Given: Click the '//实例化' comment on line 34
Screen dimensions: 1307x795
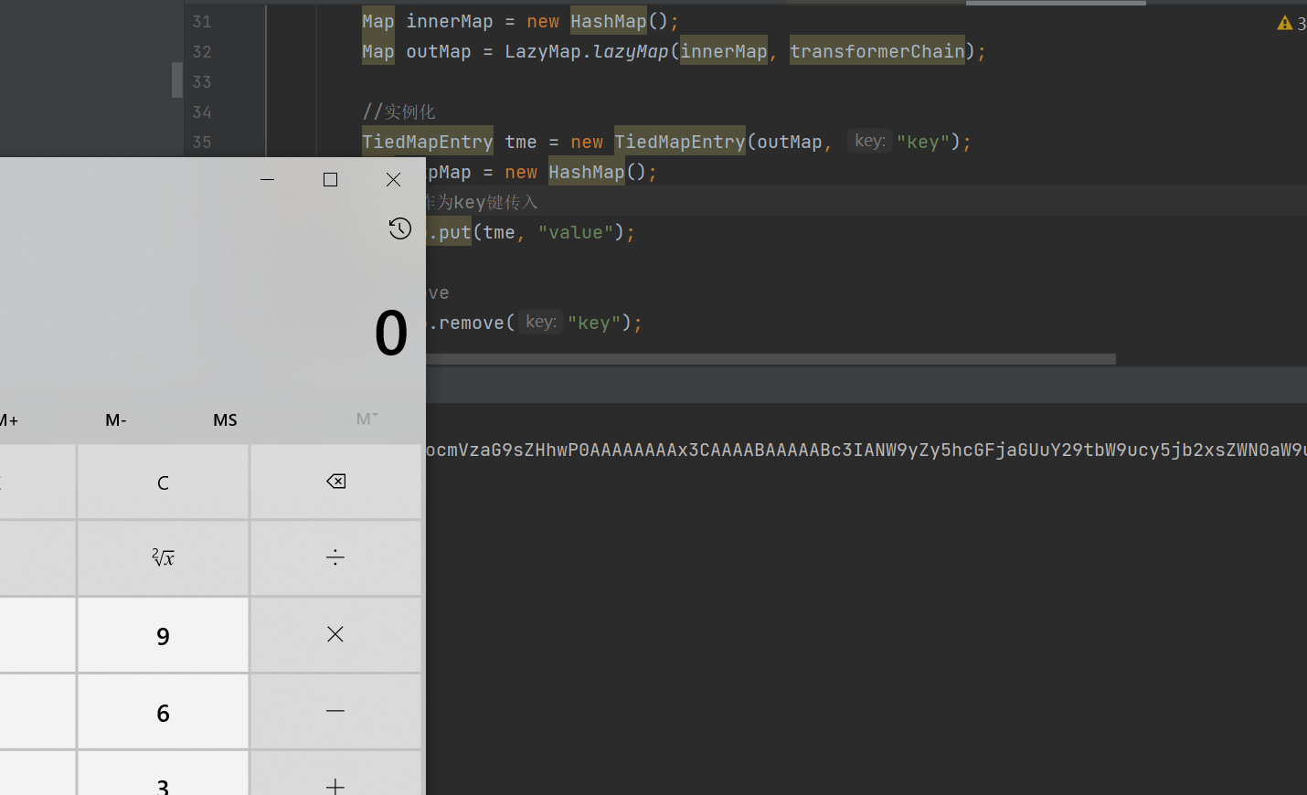Looking at the screenshot, I should (x=398, y=111).
